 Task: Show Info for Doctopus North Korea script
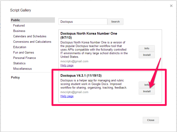[147, 49]
